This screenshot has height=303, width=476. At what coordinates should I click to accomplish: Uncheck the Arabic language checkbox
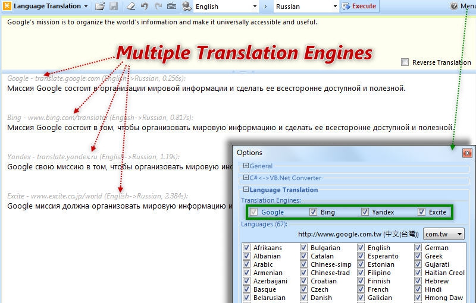point(246,264)
